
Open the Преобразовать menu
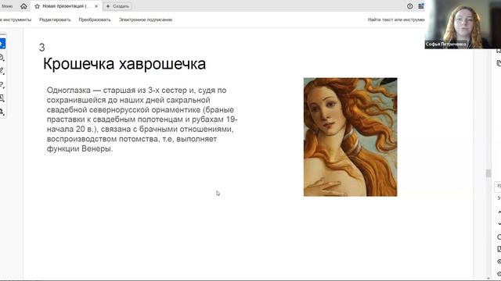point(95,20)
